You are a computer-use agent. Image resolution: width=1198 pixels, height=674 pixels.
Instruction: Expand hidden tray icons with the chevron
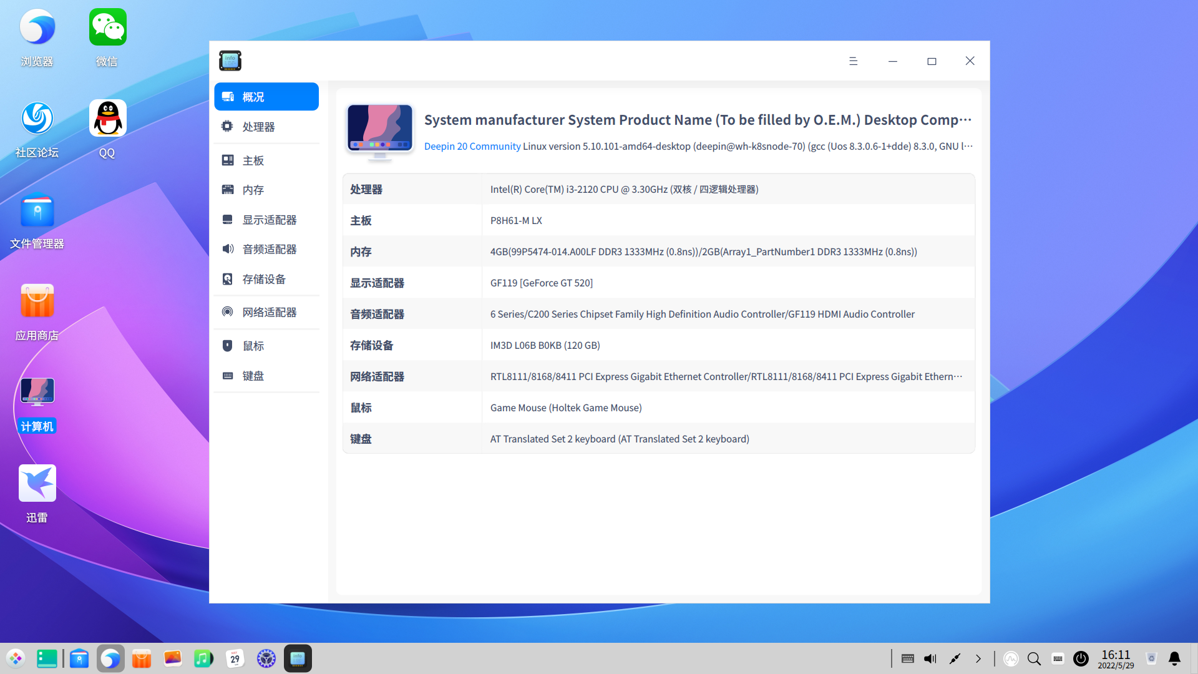[x=978, y=658]
